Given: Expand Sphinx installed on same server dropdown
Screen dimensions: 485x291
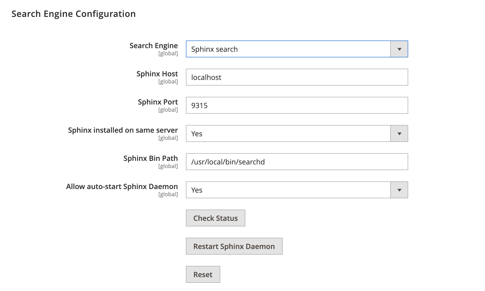Looking at the screenshot, I should coord(288,133).
